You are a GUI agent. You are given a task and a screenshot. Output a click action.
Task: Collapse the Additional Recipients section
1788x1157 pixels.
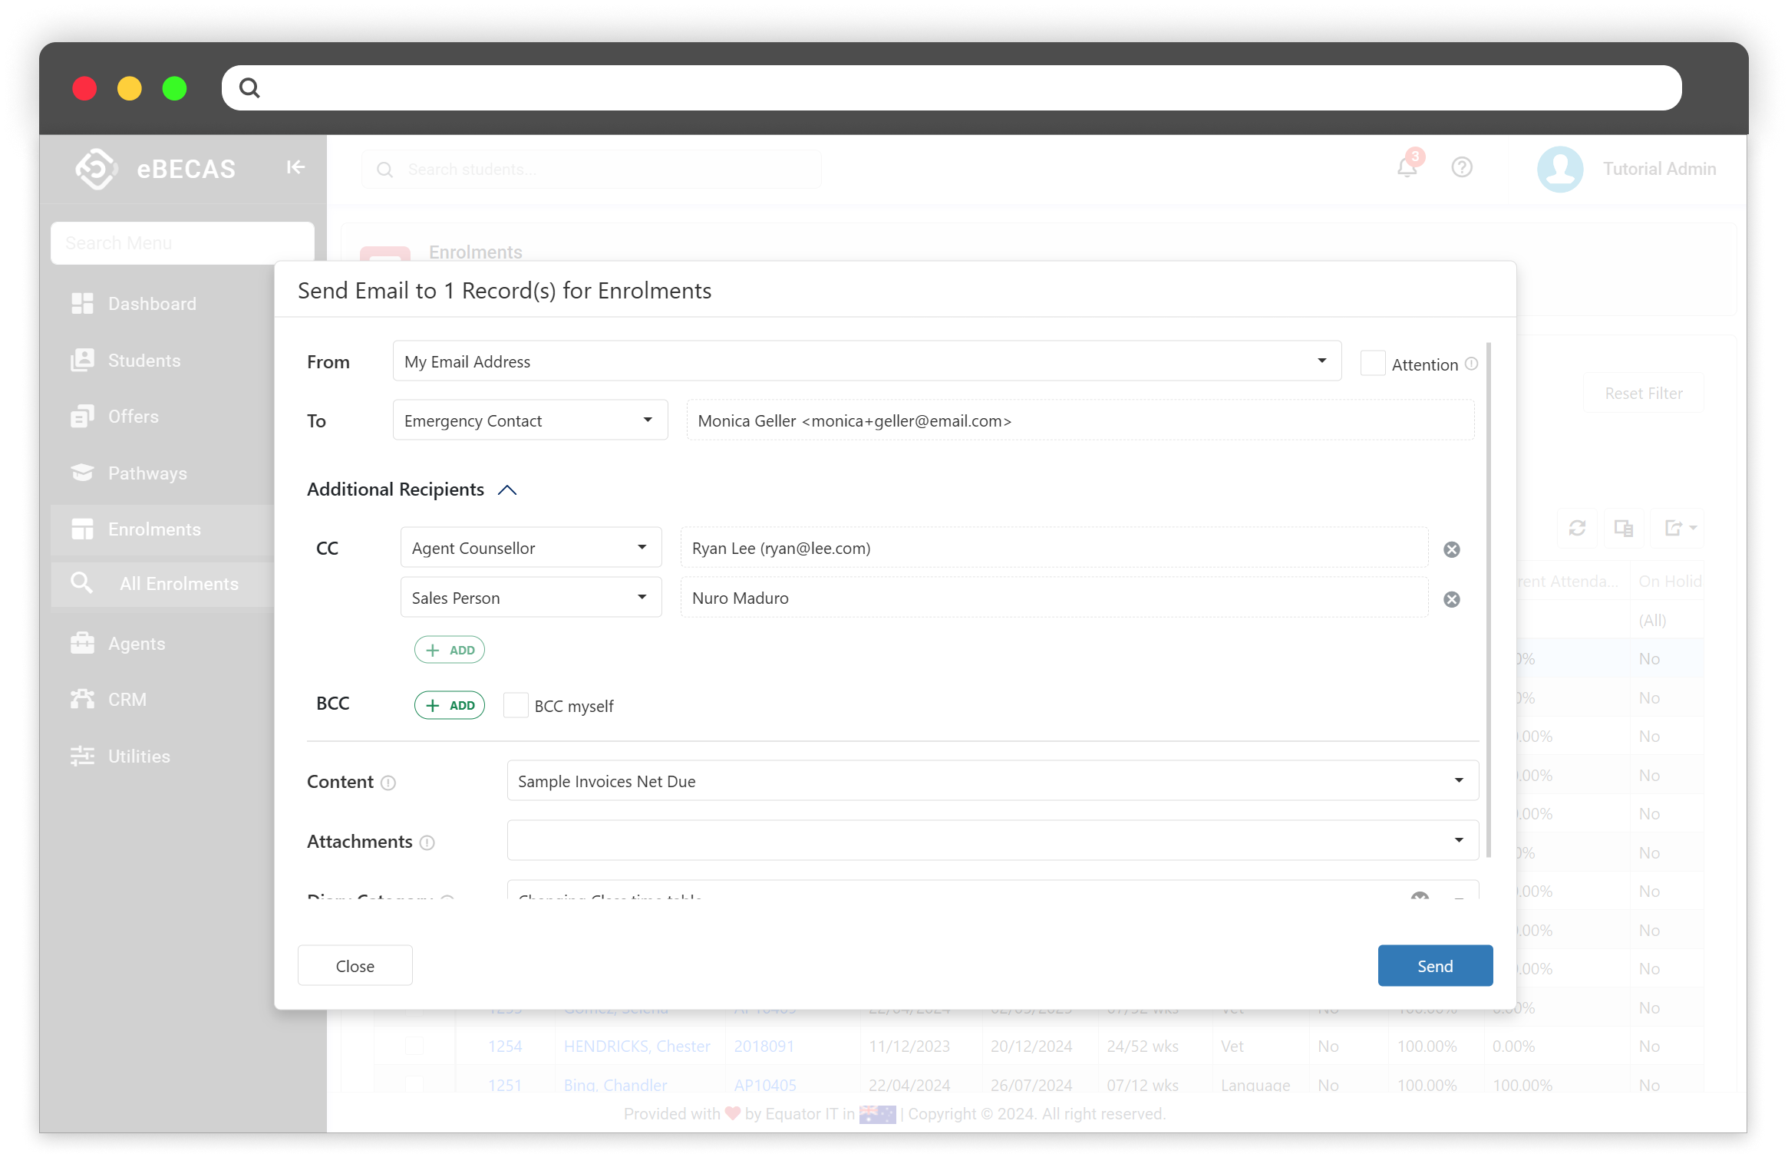click(x=507, y=489)
